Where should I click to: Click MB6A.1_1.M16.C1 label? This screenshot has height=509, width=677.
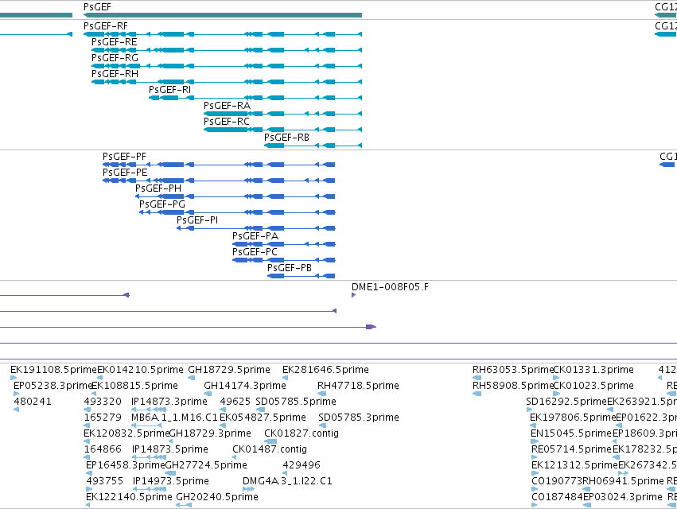[174, 418]
